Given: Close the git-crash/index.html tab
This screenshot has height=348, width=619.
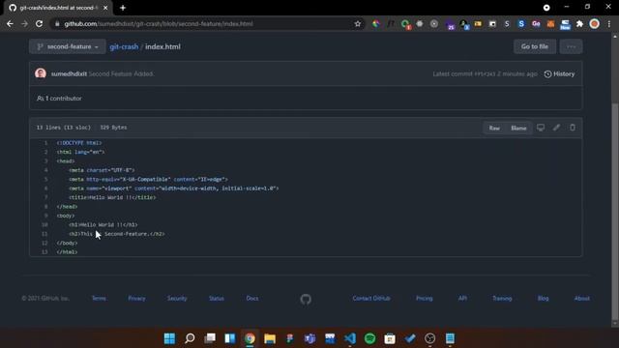Looking at the screenshot, I should tap(105, 8).
